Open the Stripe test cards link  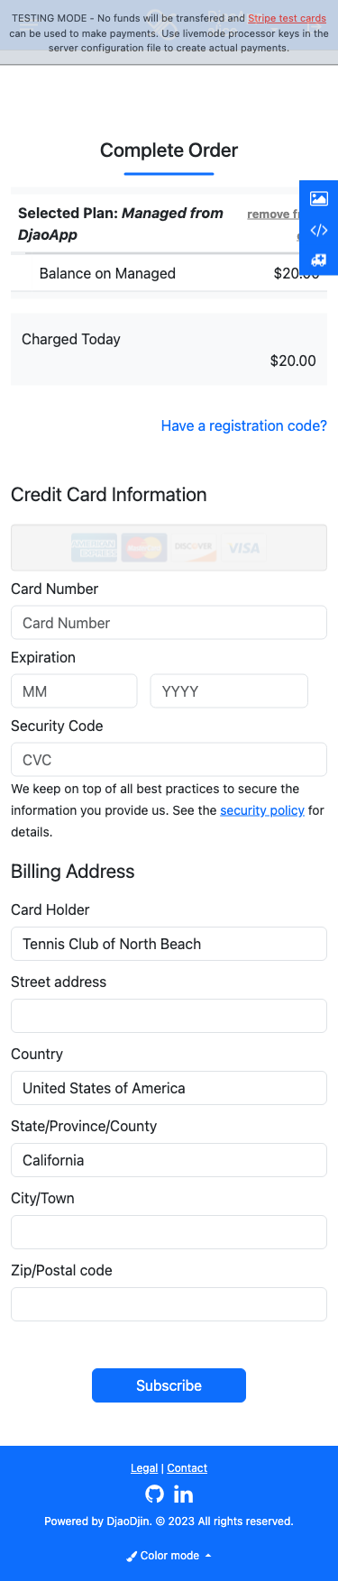(x=287, y=18)
